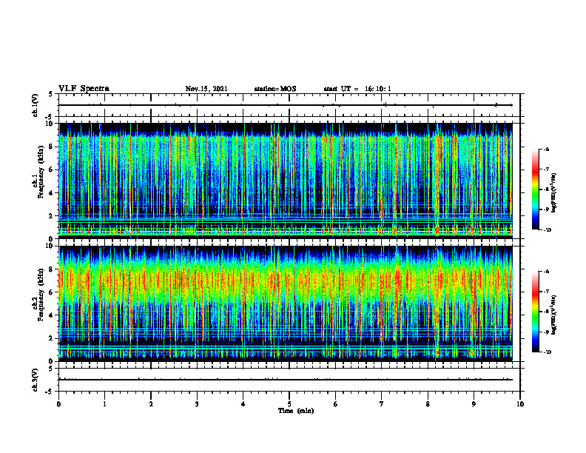Click the ch.1 "Frequency (kHz)" axis label
This screenshot has width=586, height=453.
(41, 172)
